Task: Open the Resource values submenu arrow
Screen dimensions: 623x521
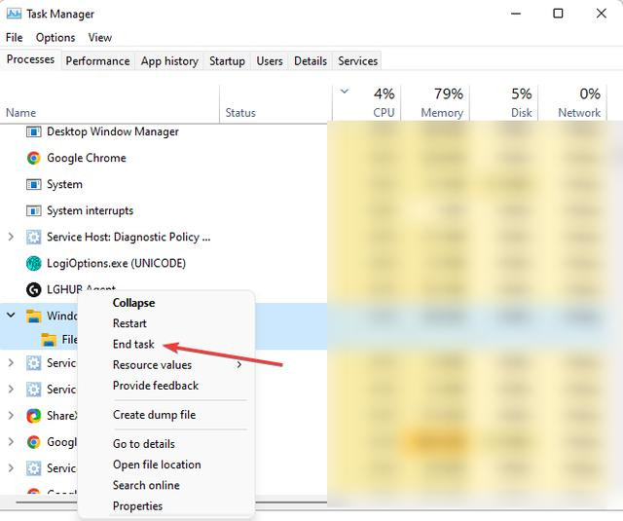Action: [x=239, y=365]
